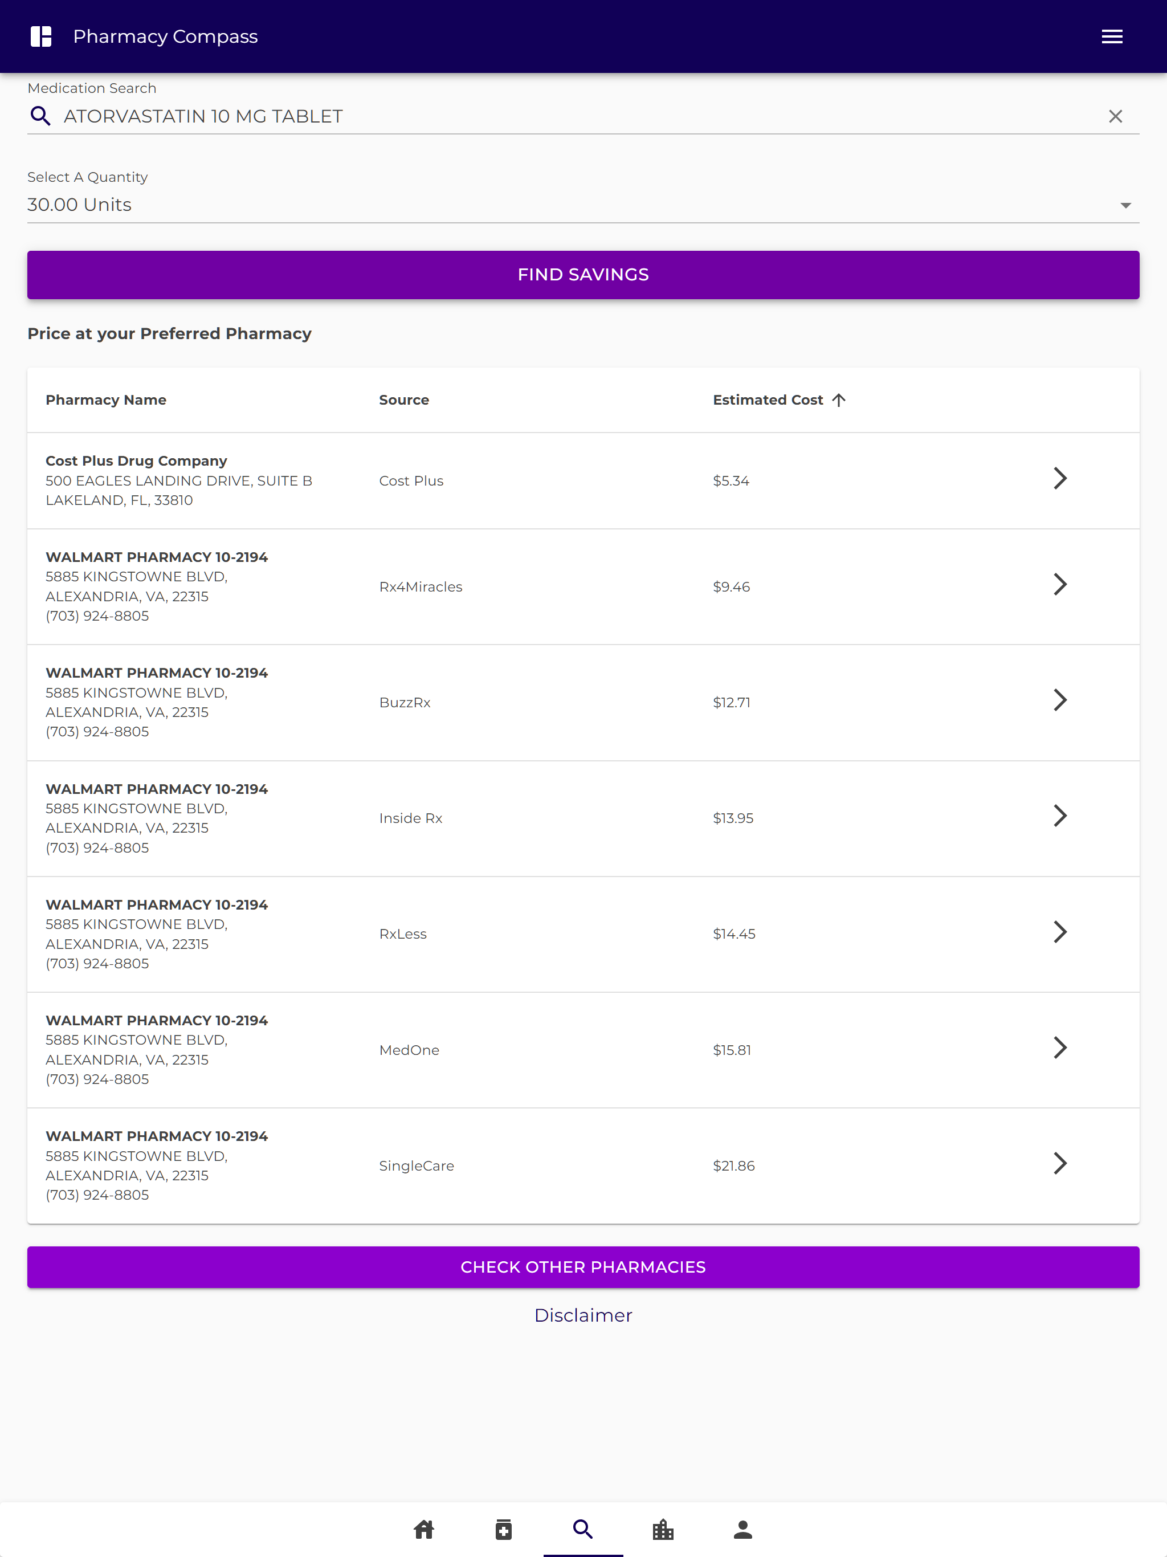
Task: Click the RxLess source cell
Action: pos(403,934)
